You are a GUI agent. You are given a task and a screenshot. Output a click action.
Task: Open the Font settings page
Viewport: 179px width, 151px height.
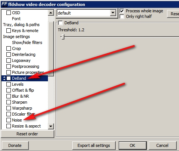click(16, 19)
